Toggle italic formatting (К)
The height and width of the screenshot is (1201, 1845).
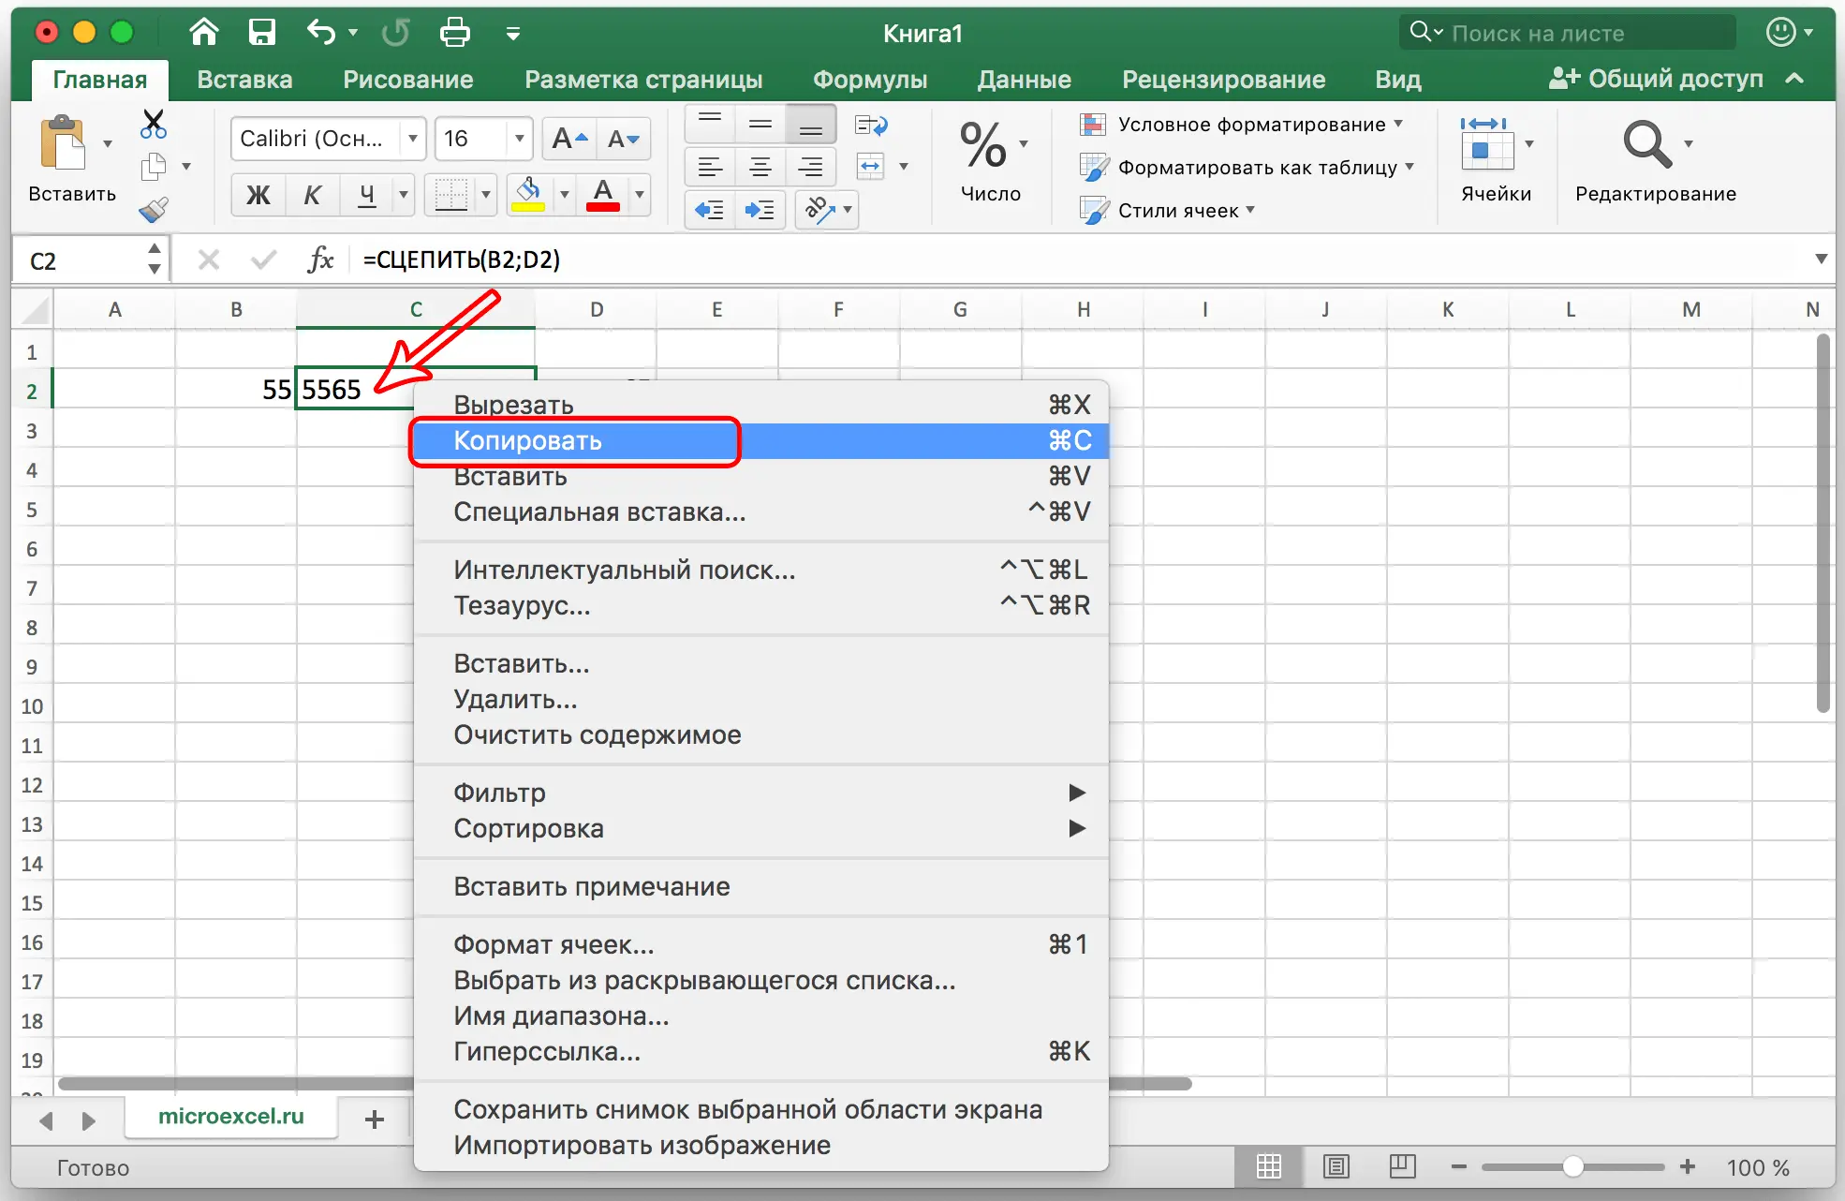point(312,195)
